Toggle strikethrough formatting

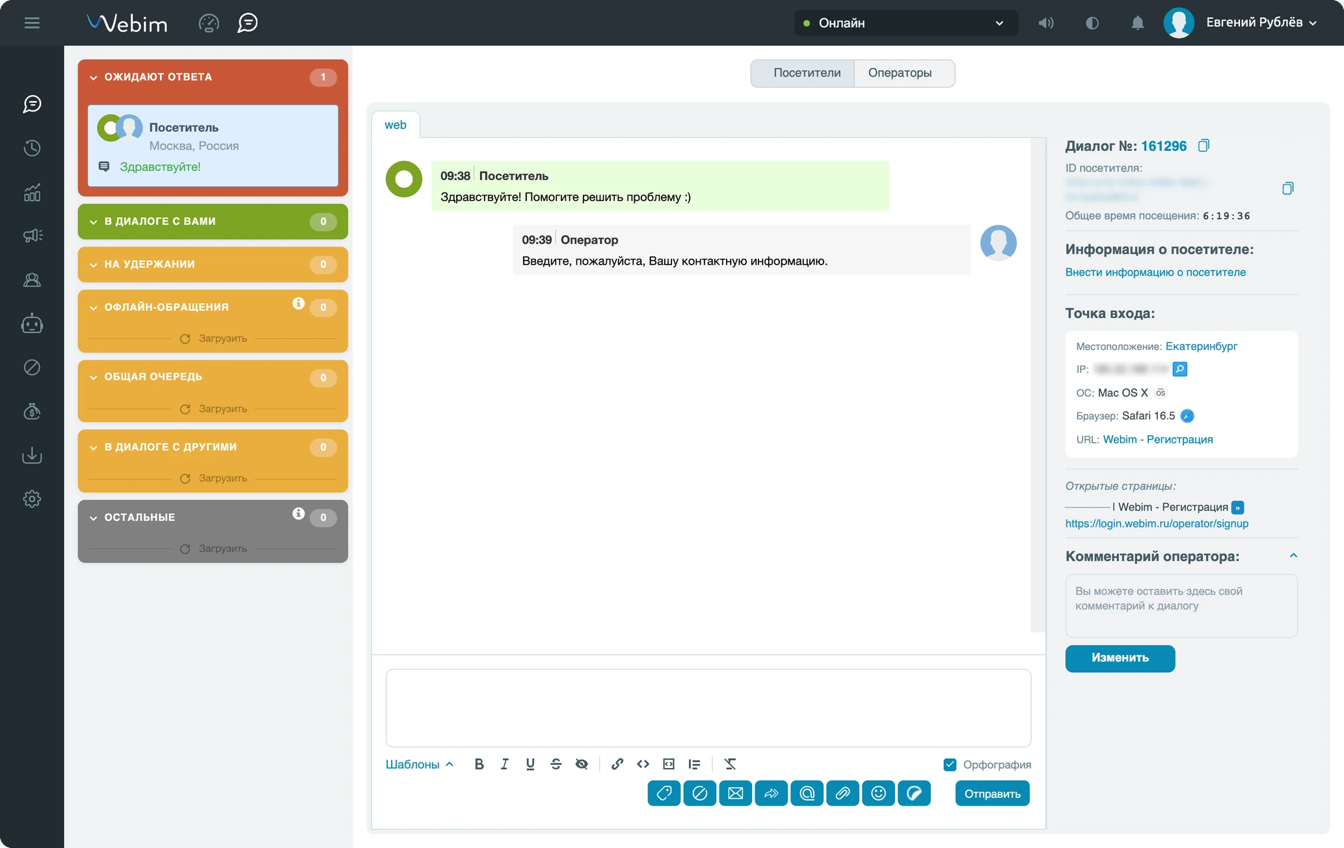[x=556, y=764]
